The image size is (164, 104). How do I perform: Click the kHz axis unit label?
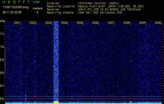2,21
